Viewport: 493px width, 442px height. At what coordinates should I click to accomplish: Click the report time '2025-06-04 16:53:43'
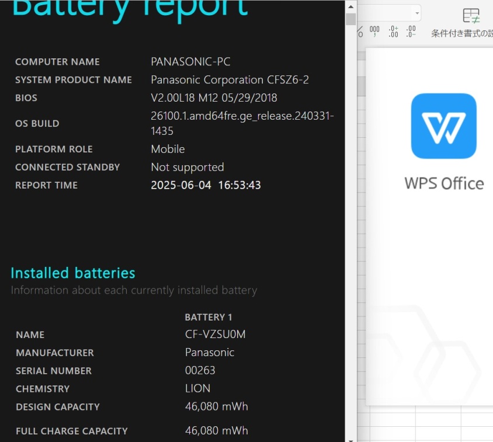pyautogui.click(x=206, y=185)
